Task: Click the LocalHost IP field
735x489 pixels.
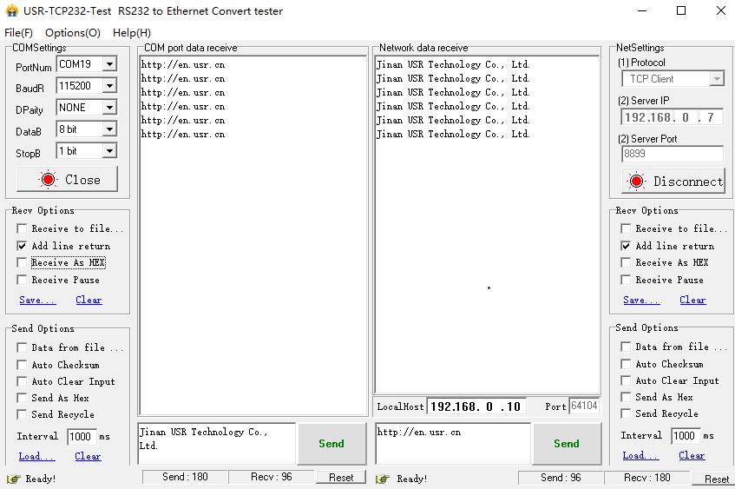Action: [476, 406]
